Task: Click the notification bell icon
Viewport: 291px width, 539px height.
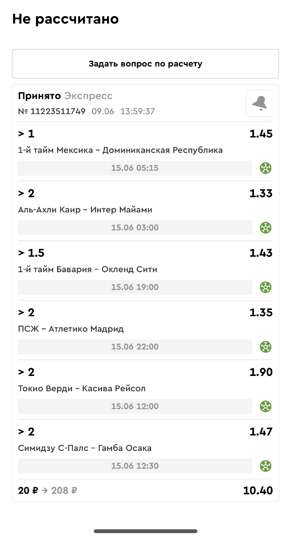Action: [260, 103]
